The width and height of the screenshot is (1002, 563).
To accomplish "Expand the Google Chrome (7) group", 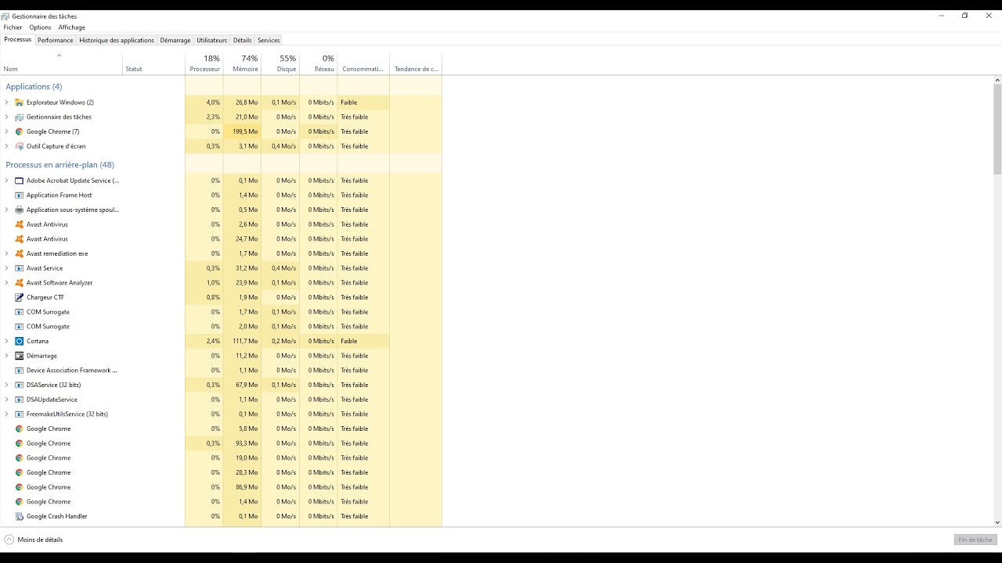I will pyautogui.click(x=7, y=131).
